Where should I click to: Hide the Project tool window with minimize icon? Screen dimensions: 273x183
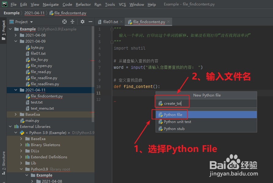pyautogui.click(x=90, y=22)
